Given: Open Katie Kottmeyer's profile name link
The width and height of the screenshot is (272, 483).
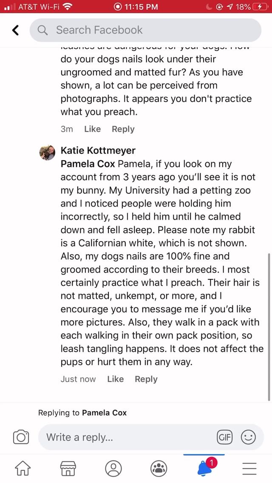Looking at the screenshot, I should 98,151.
